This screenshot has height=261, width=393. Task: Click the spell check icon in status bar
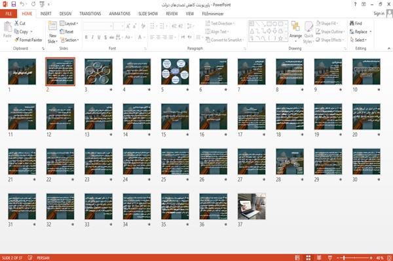(30, 258)
